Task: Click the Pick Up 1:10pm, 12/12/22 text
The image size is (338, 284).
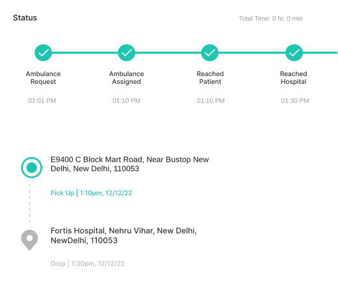Action: 91,193
